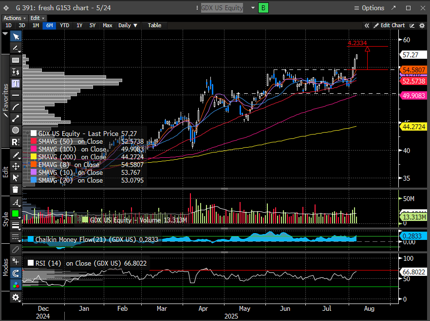Toggle the magnet mode icon
This screenshot has height=321, width=430.
(16, 273)
